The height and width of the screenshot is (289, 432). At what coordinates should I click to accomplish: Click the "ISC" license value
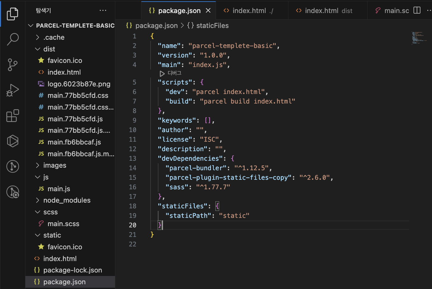pos(209,139)
